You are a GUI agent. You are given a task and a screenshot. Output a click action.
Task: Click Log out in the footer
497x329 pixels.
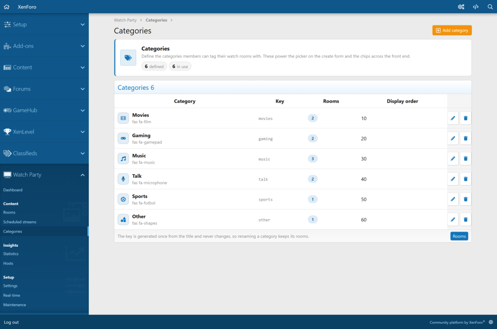point(11,322)
